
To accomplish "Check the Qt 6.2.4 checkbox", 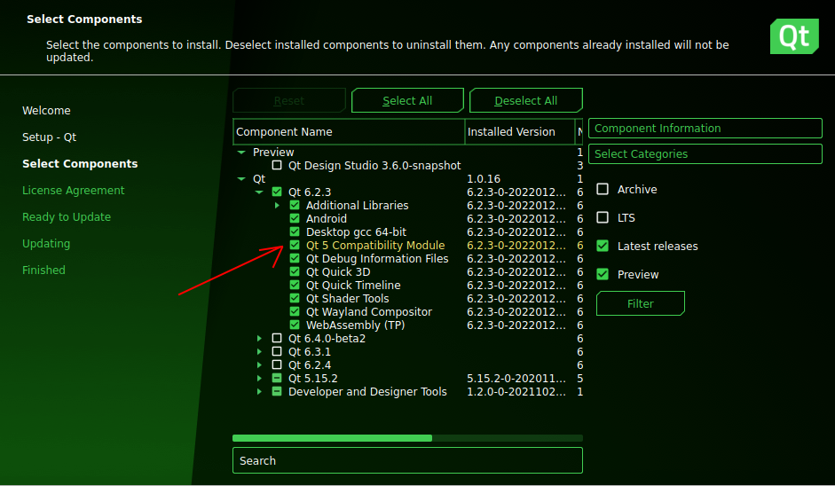I will (277, 364).
